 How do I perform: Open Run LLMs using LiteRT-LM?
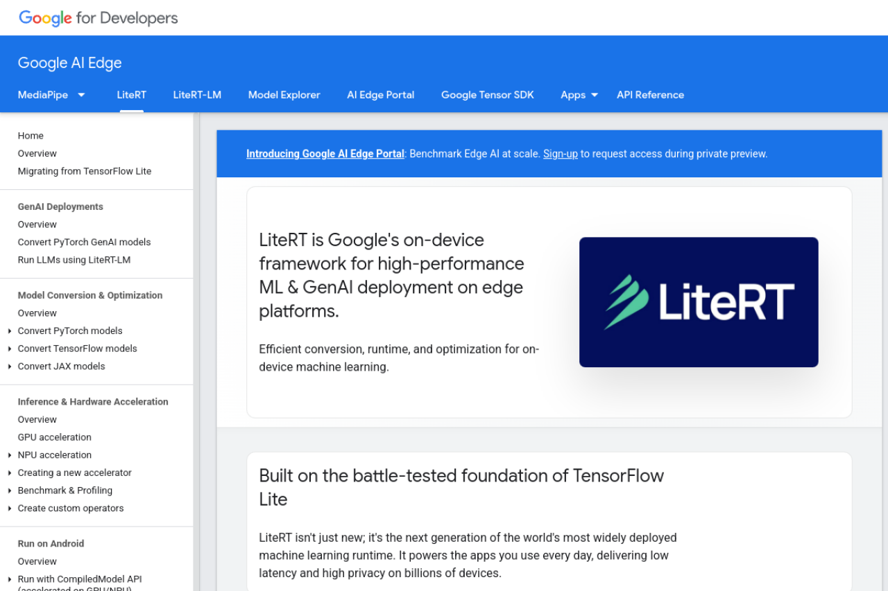pos(74,260)
